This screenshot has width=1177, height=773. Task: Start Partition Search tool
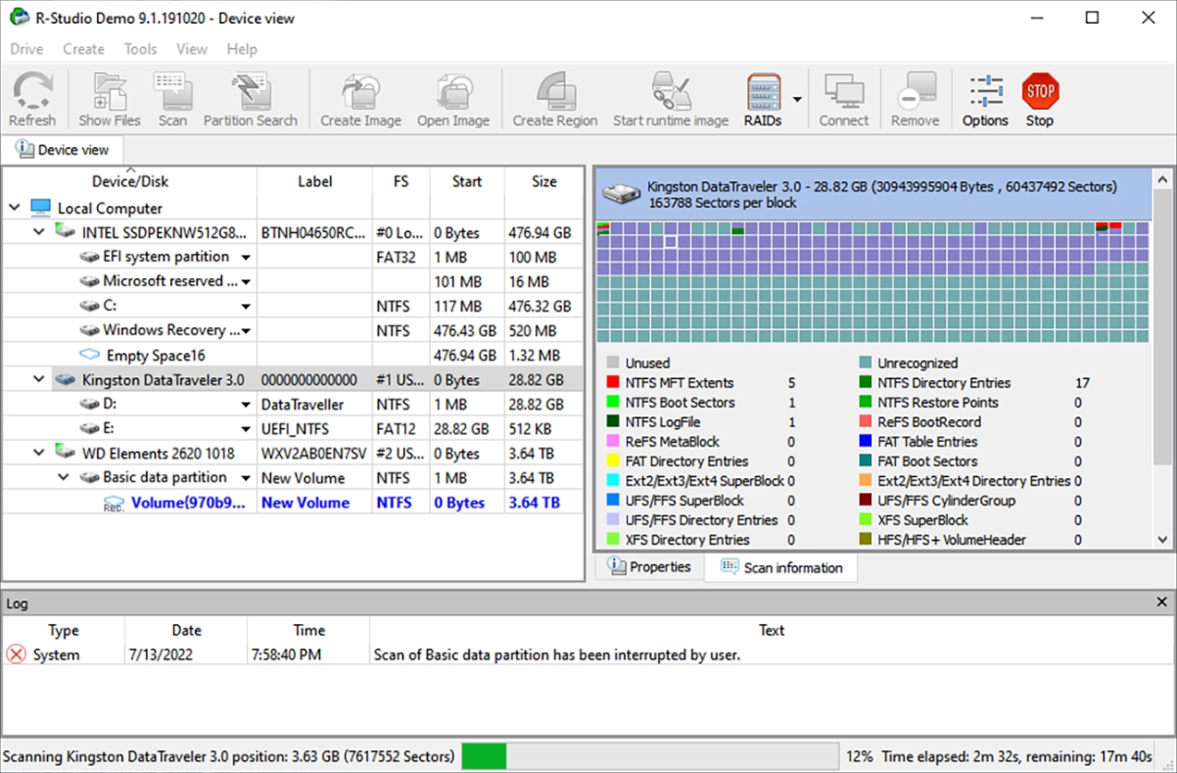(x=250, y=100)
